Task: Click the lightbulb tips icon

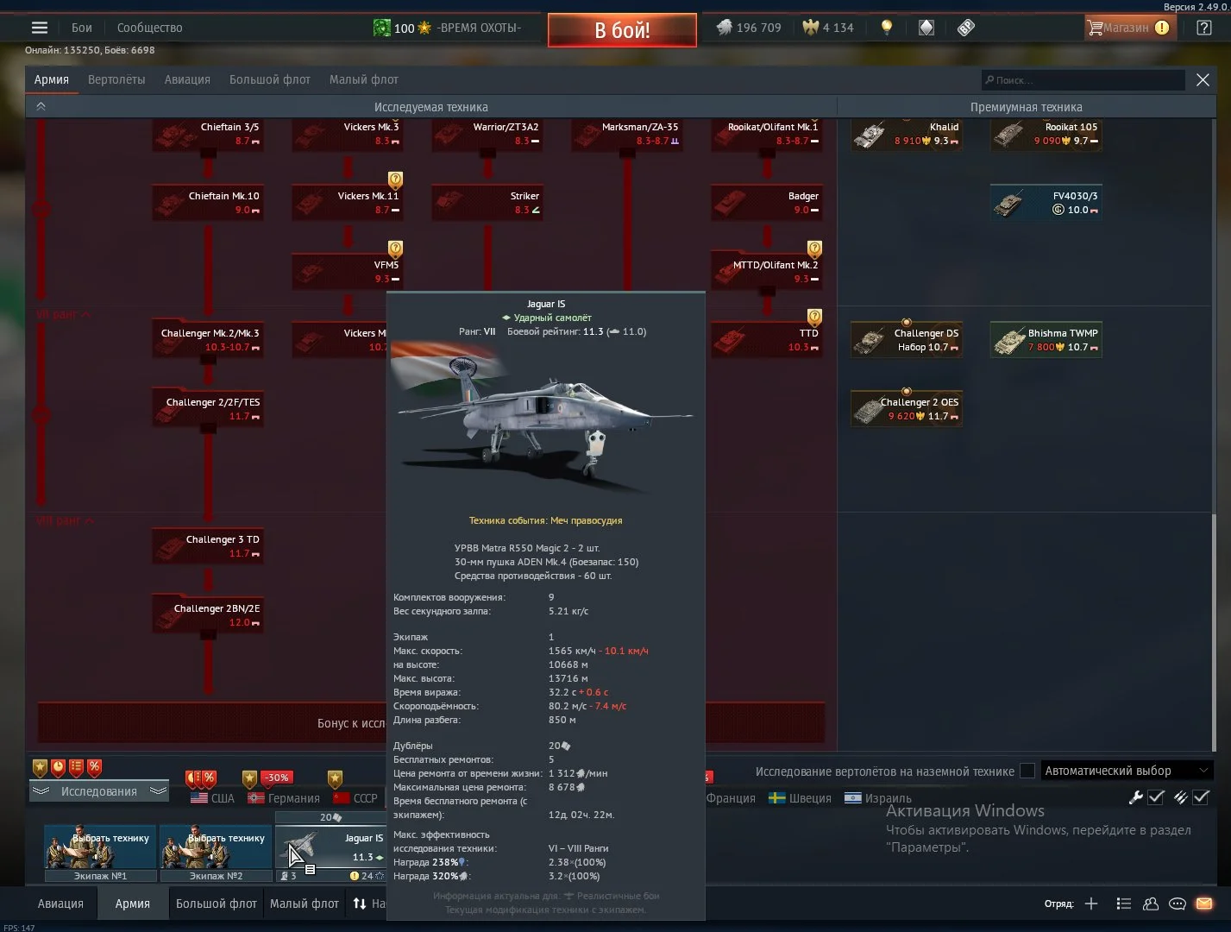Action: (x=886, y=28)
